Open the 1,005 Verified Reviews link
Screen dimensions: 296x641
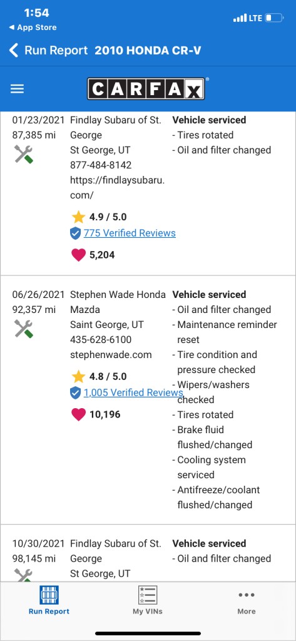(133, 392)
